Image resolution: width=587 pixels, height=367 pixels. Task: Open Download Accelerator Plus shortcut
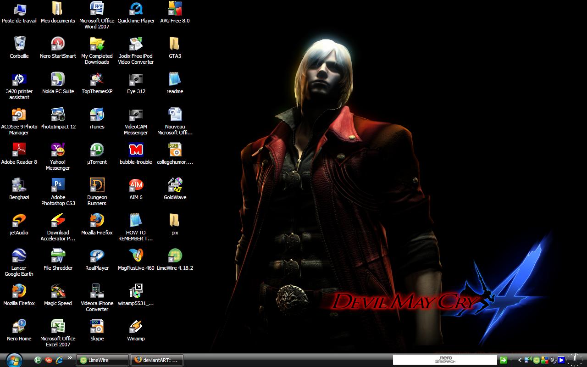click(x=58, y=228)
